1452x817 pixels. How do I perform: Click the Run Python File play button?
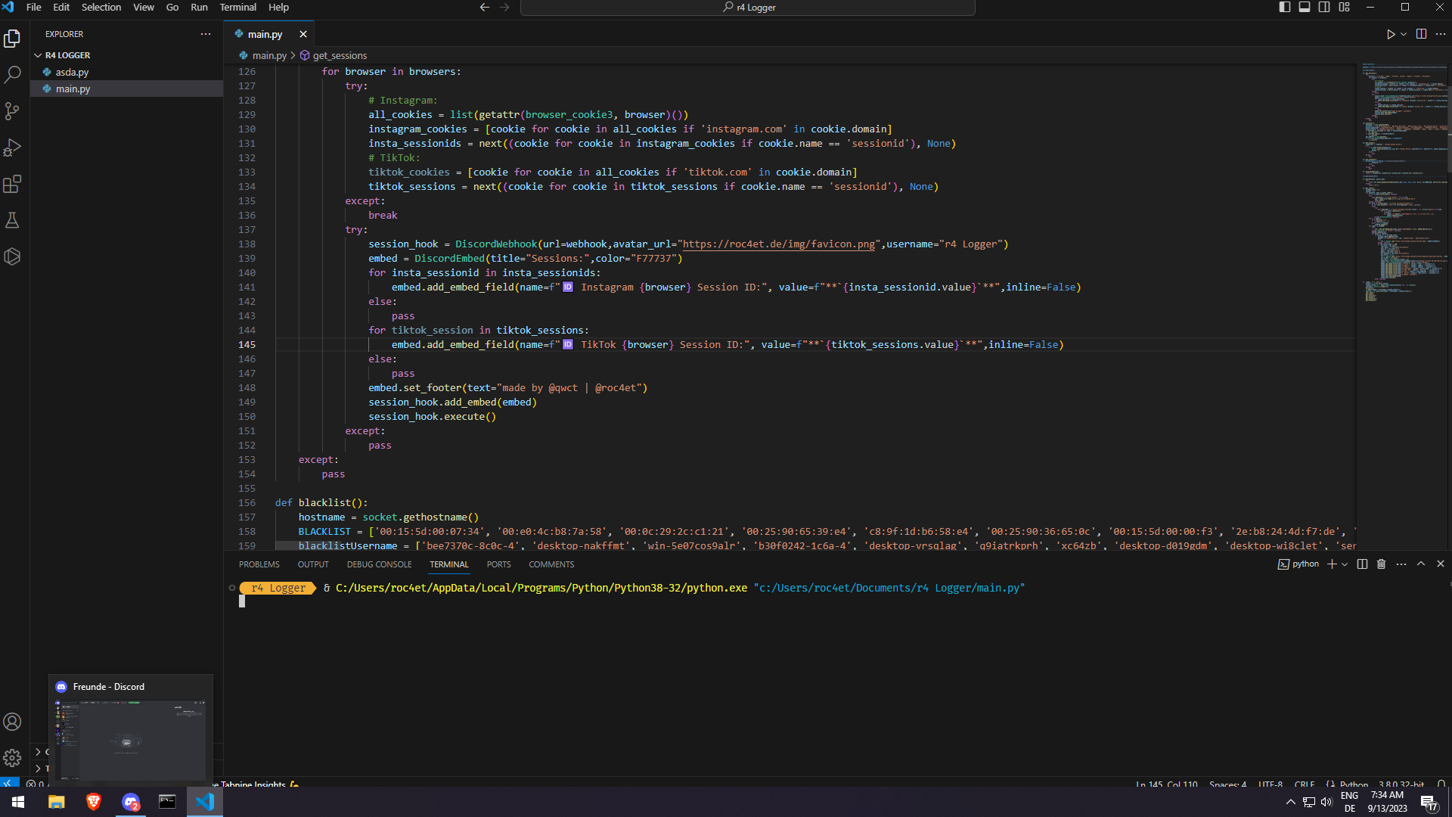(x=1390, y=34)
